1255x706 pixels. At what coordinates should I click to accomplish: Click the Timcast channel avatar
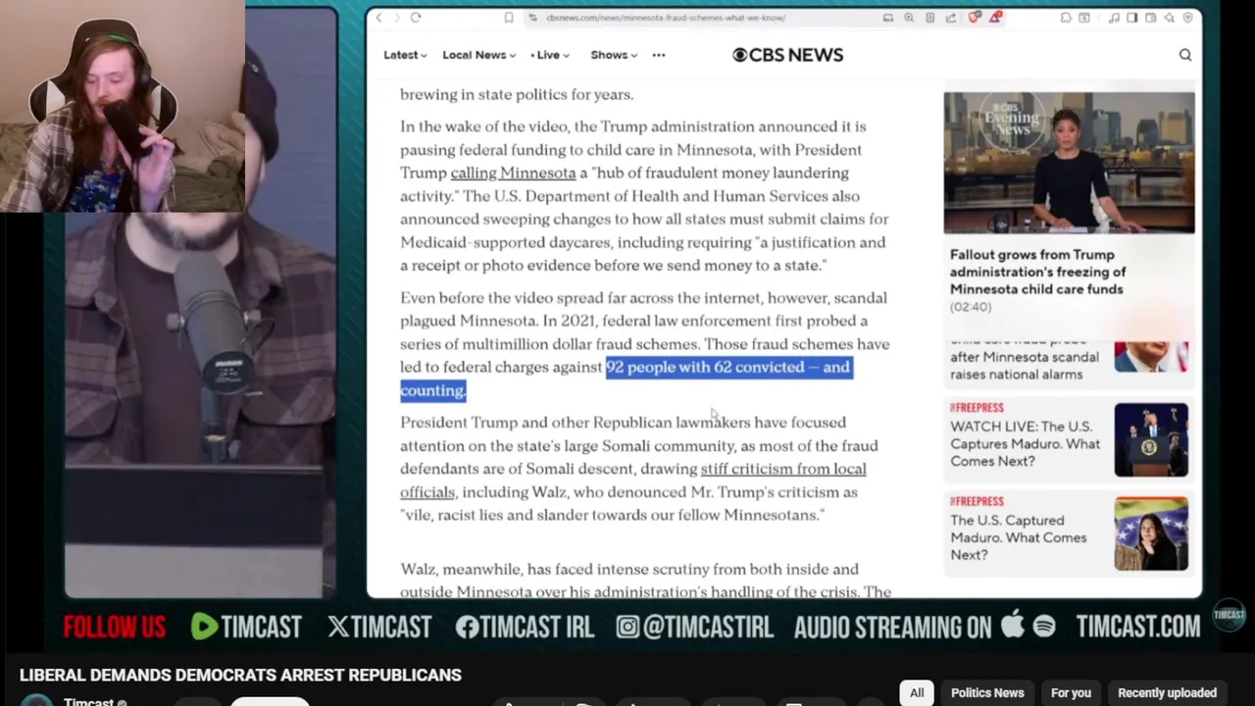point(36,700)
